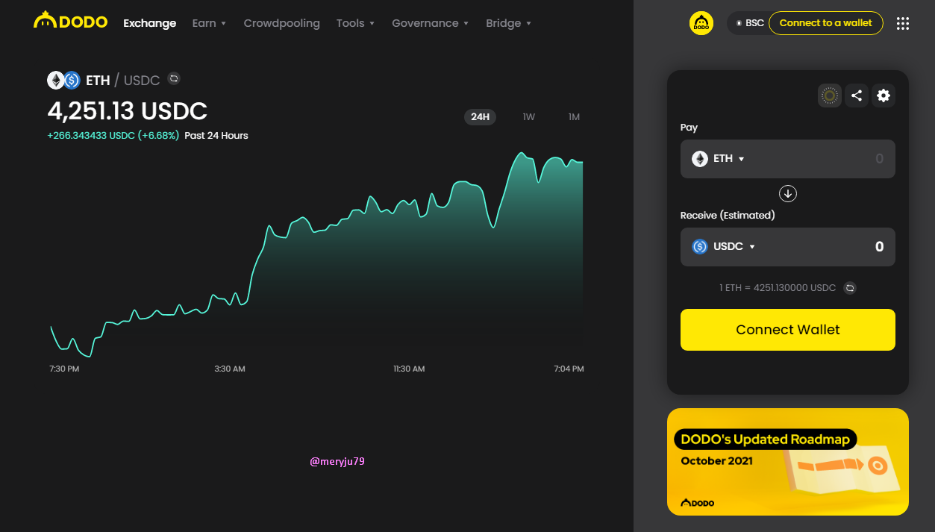Click the +266.343433 USDC (+6.68%) change text
The width and height of the screenshot is (935, 532).
[113, 136]
